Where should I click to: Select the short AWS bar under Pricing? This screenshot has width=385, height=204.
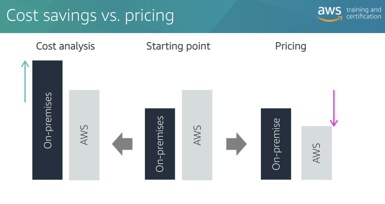coord(317,153)
